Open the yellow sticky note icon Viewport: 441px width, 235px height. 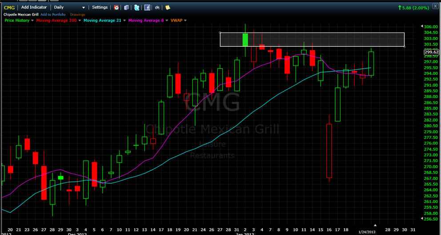[x=168, y=8]
